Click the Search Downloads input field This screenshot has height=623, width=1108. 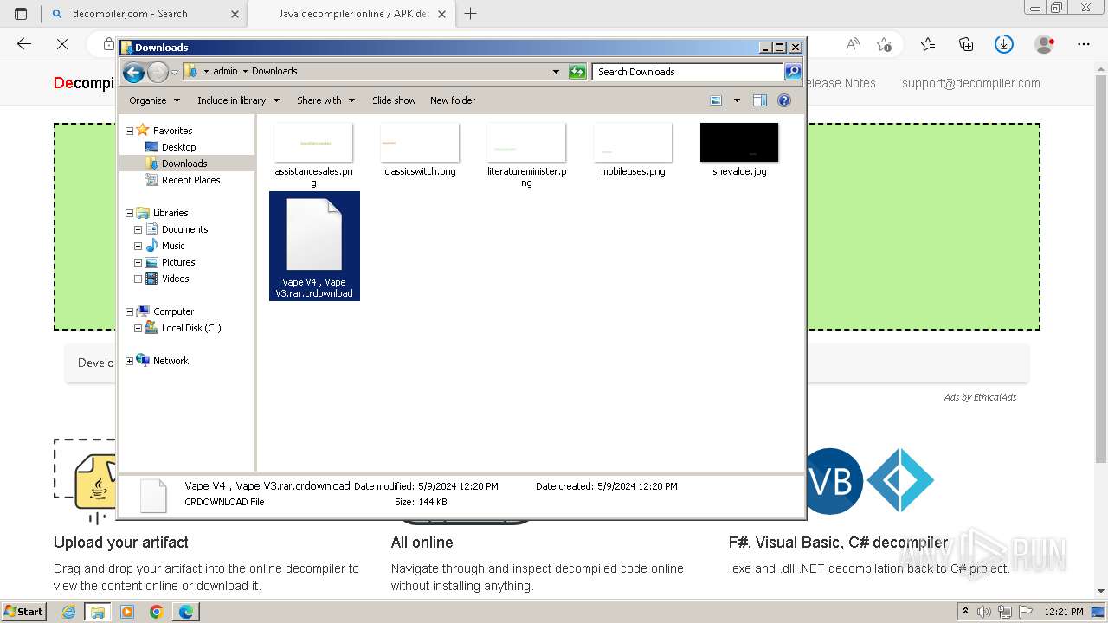coord(688,72)
